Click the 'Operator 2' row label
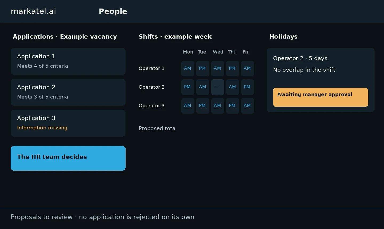This screenshot has height=229, width=384. [151, 87]
